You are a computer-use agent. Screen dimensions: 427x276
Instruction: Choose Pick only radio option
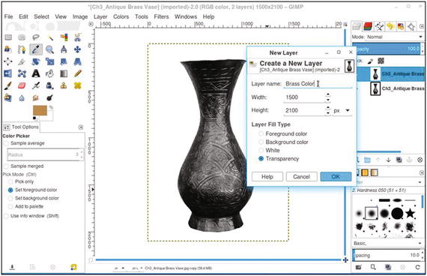point(10,181)
